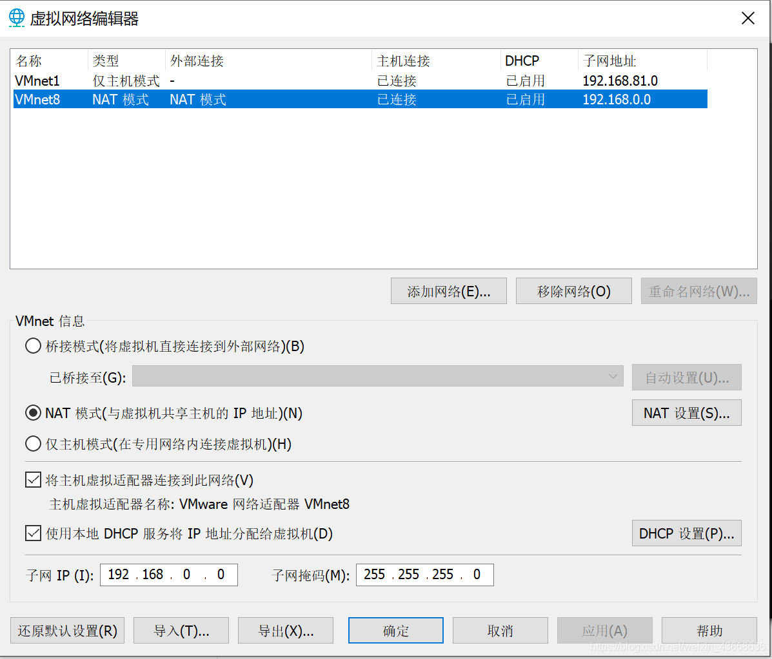Viewport: 772px width, 659px height.
Task: Click 导入(T)... button
Action: tap(181, 631)
